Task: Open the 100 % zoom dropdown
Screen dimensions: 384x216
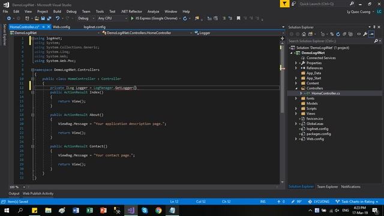Action: [x=24, y=187]
